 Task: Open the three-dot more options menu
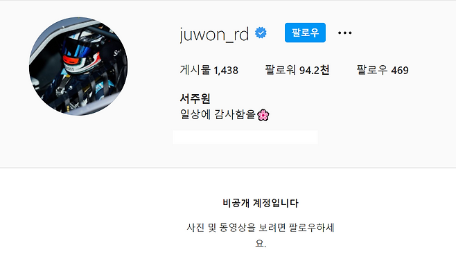coord(344,33)
